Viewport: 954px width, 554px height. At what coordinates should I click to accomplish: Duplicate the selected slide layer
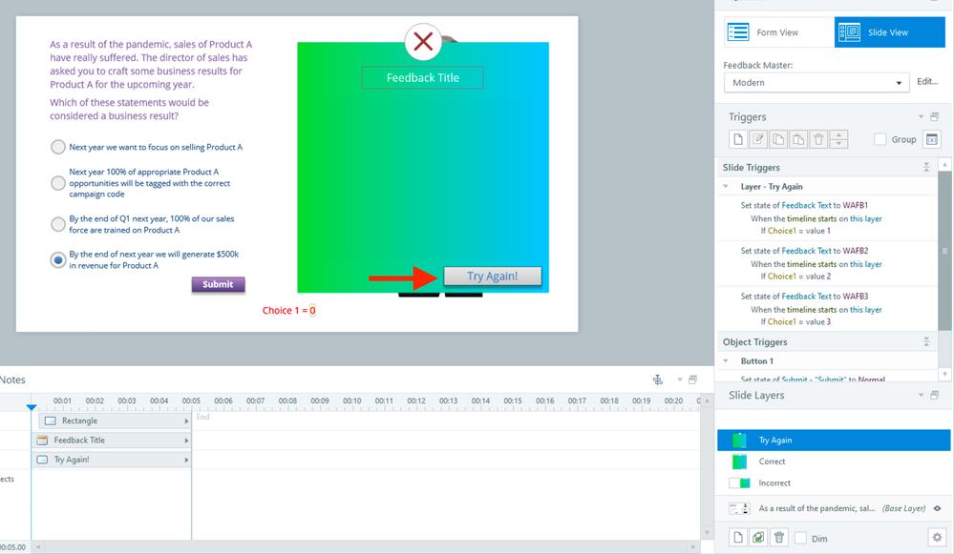point(758,537)
